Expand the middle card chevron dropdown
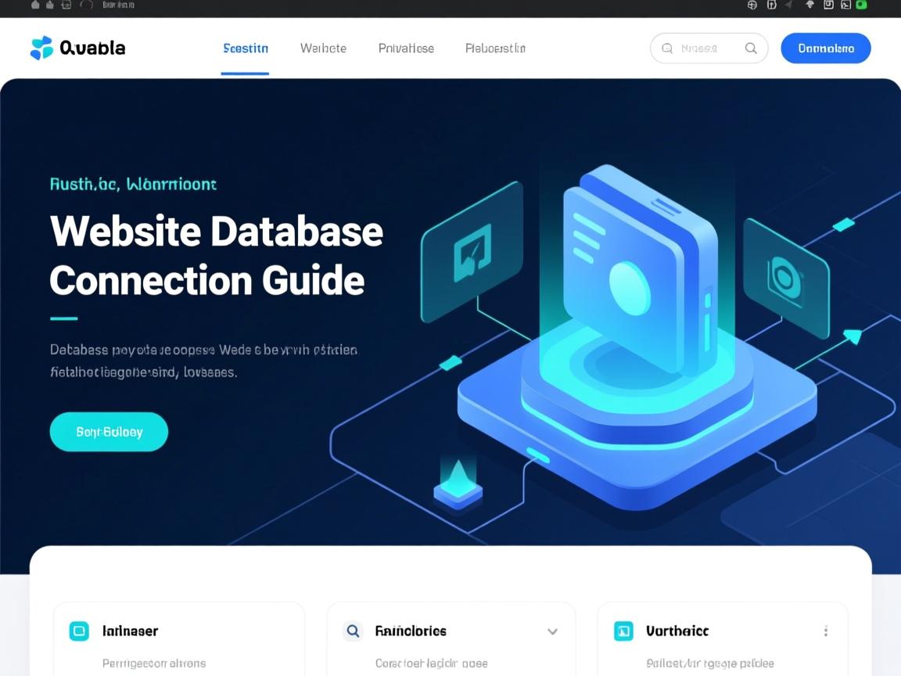Viewport: 901px width, 676px height. pyautogui.click(x=552, y=631)
